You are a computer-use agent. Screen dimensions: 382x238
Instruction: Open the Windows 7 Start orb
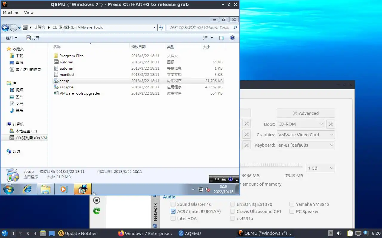coord(9,189)
